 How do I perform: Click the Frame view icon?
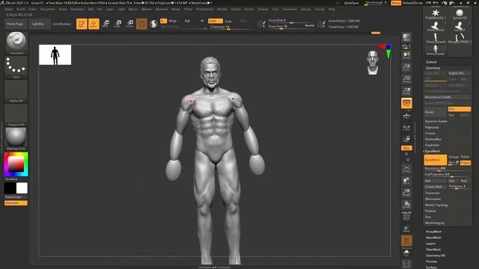click(406, 170)
